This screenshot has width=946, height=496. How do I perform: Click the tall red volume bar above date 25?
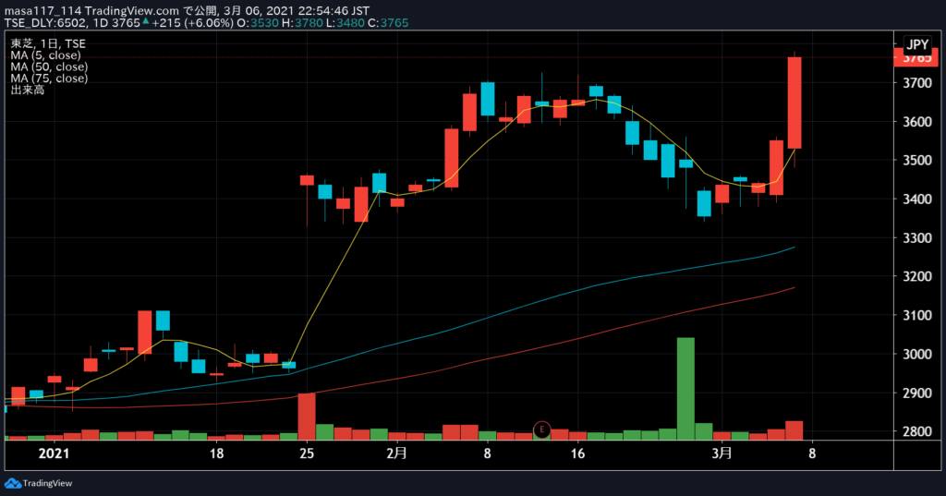click(x=307, y=417)
